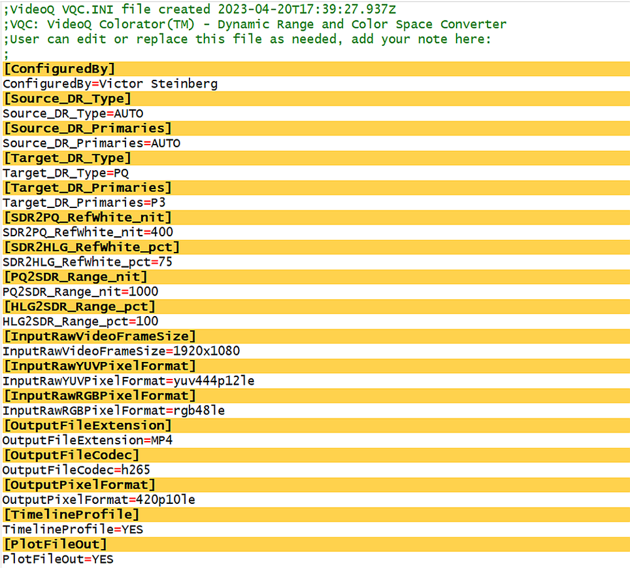Place cursor on HLG2SDR_Range_pct=100 line
The height and width of the screenshot is (568, 630).
[80, 321]
